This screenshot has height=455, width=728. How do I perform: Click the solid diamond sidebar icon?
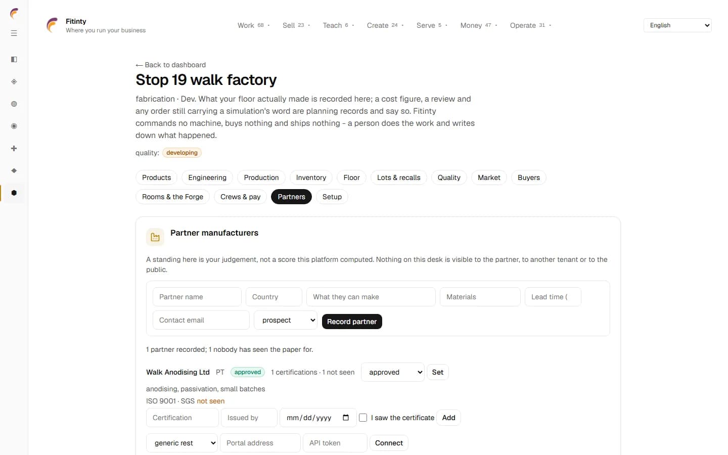14,171
